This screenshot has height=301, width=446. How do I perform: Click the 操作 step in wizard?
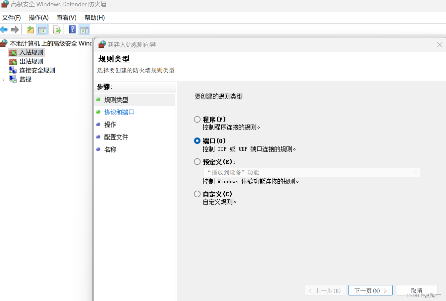(110, 125)
